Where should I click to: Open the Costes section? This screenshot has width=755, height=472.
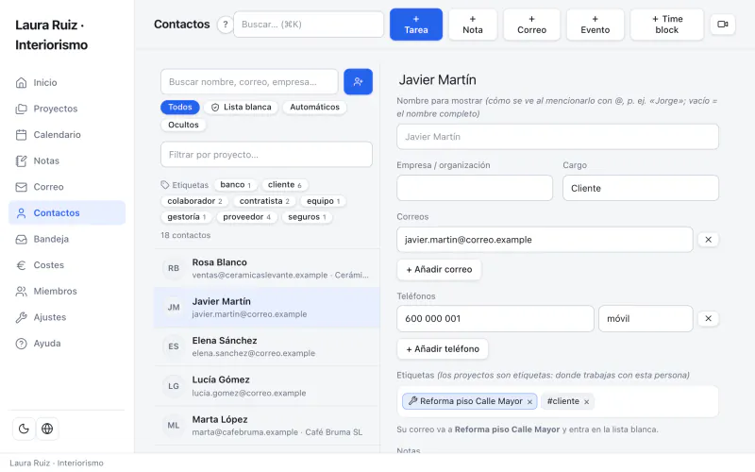pos(67,265)
